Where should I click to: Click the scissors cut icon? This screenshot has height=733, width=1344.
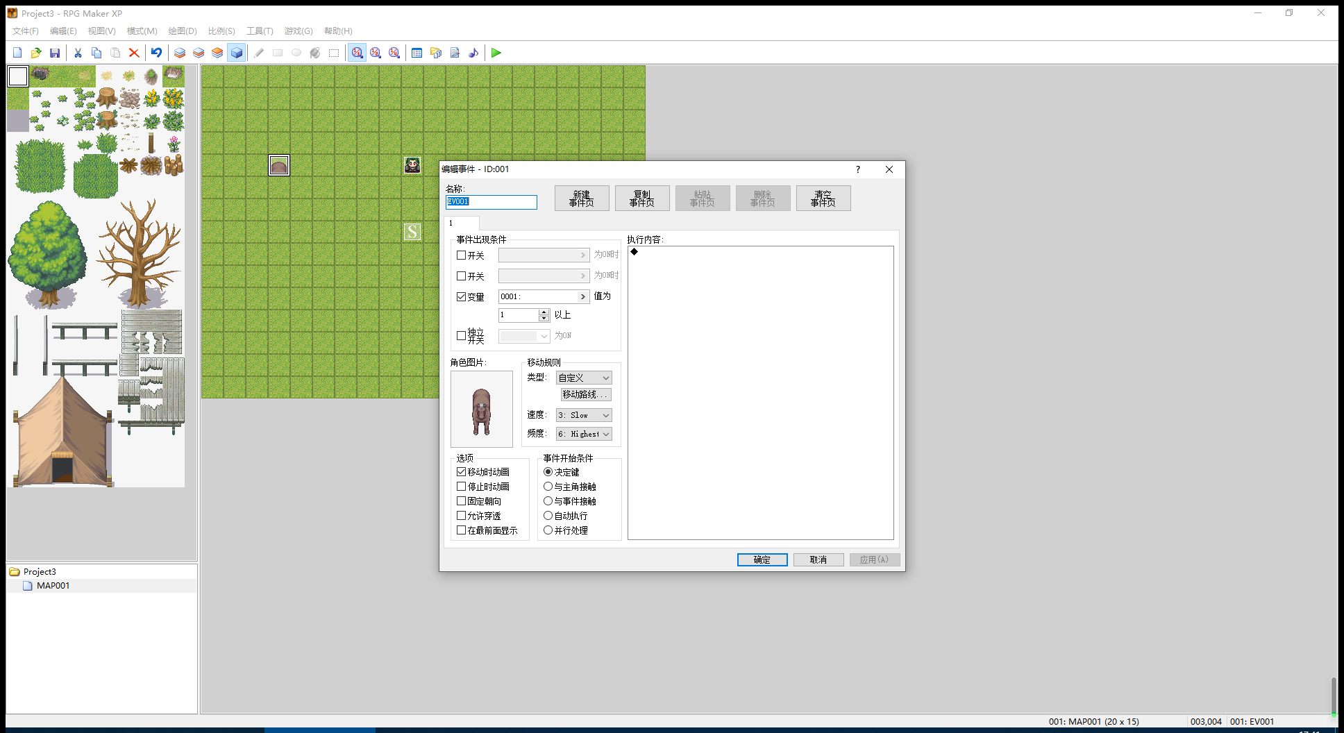78,53
